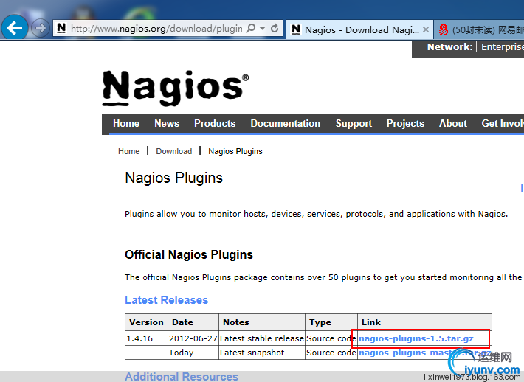
Task: Open the Projects navigation menu
Action: click(405, 124)
